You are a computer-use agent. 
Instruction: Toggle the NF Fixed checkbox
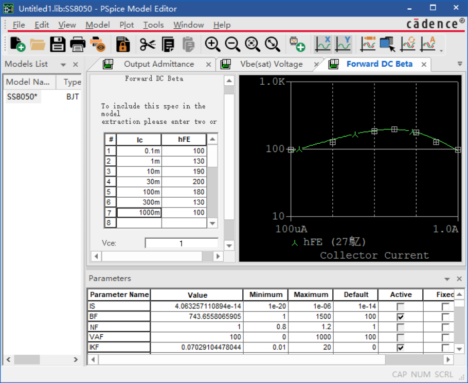pos(445,327)
